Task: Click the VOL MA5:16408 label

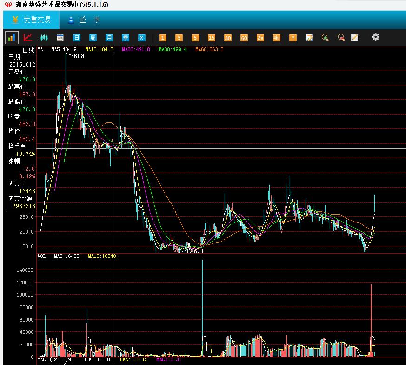Action: coord(67,256)
